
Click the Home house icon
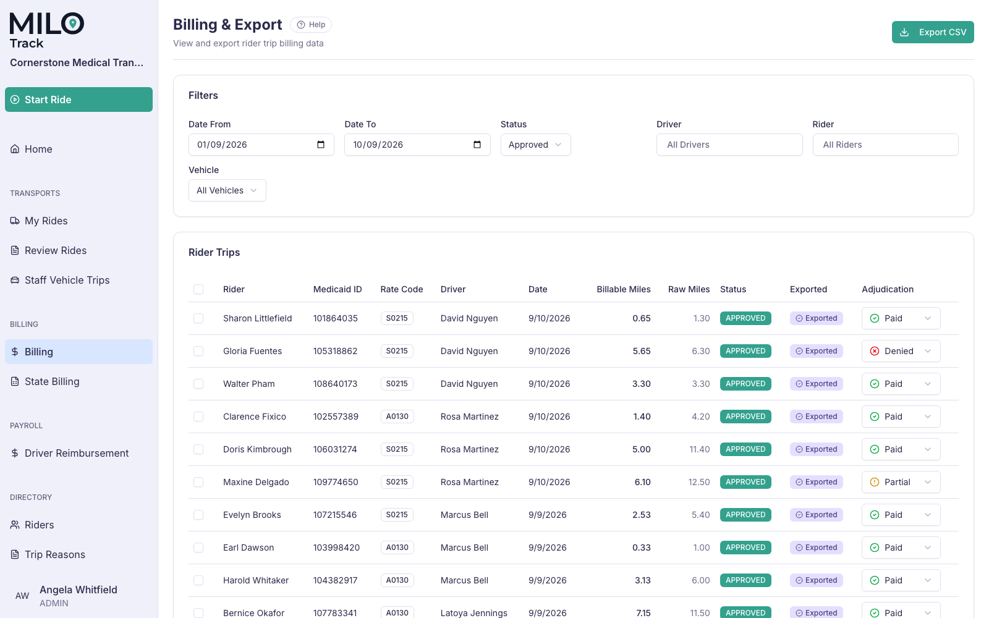coord(15,149)
